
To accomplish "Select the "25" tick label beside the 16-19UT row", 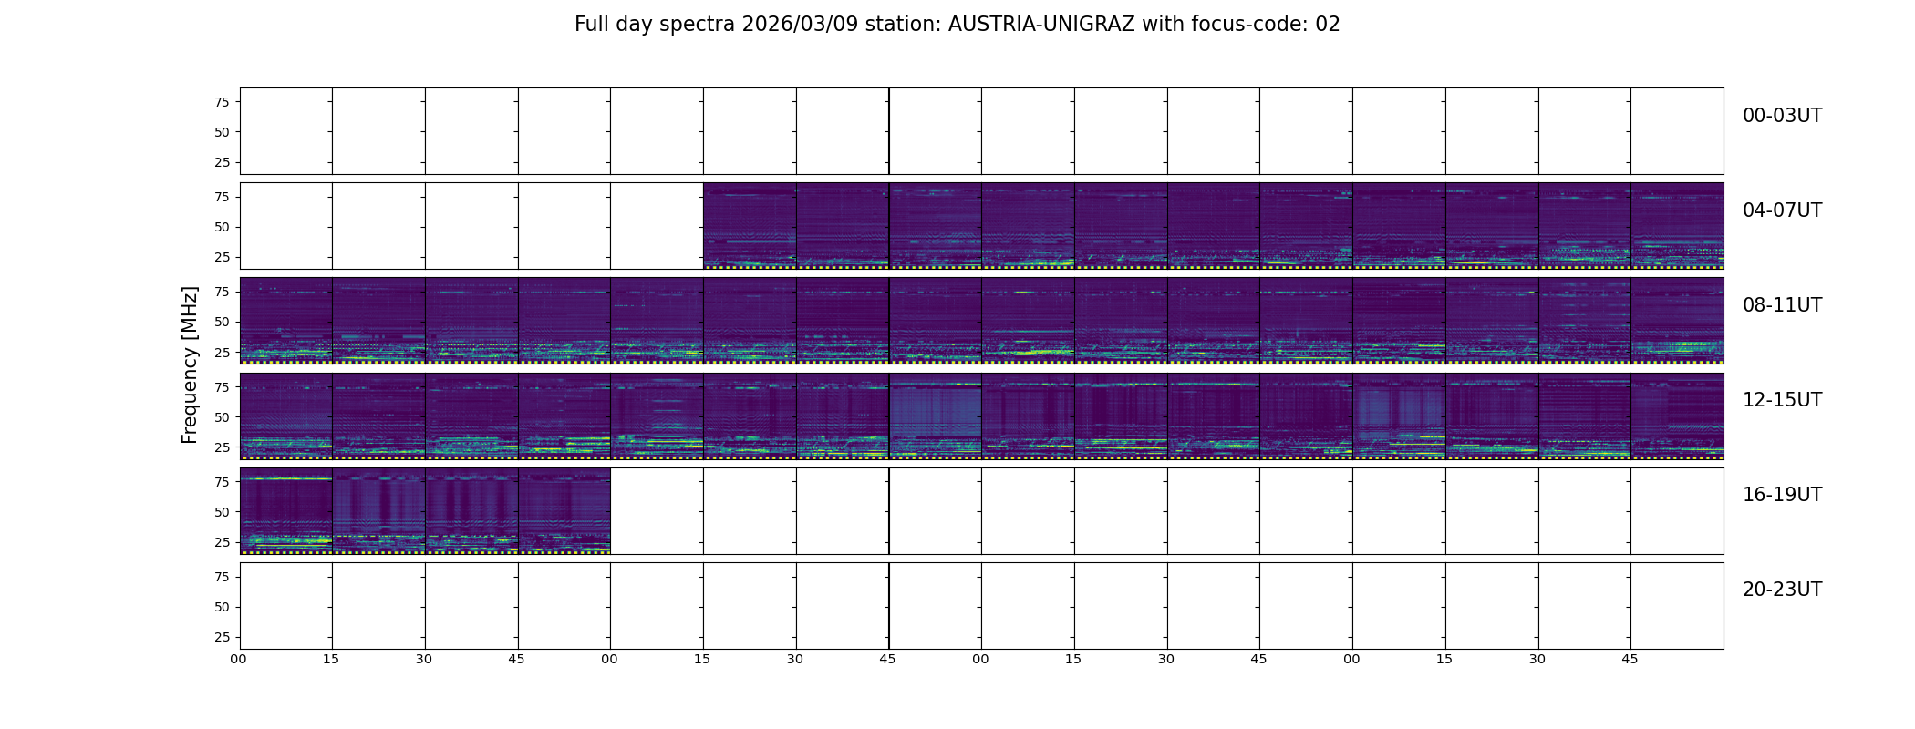I will [x=222, y=542].
